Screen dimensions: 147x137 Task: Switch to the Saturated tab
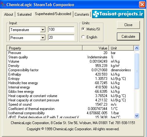24,14
